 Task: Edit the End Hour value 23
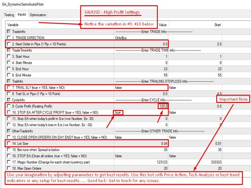click(x=141, y=69)
